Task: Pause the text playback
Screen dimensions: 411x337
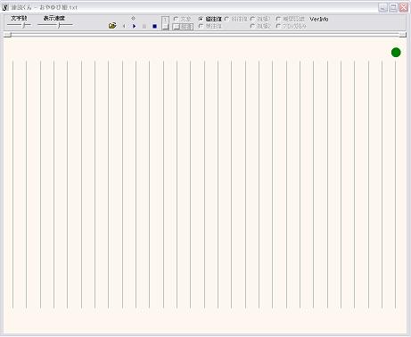Action: (x=144, y=26)
